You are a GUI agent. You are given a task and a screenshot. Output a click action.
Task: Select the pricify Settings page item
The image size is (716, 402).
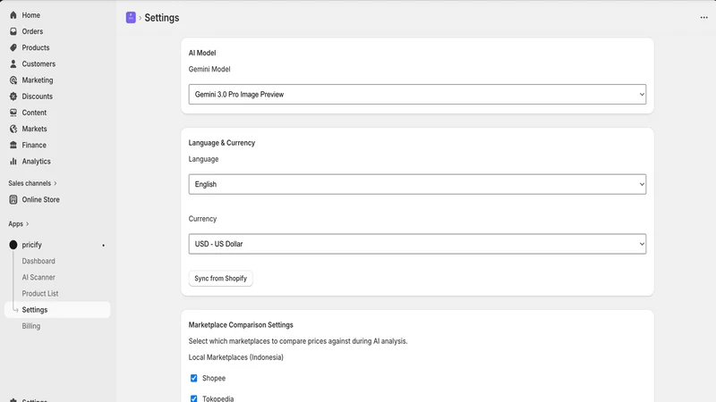(x=57, y=310)
